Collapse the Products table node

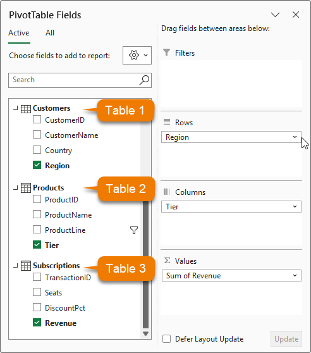15,188
